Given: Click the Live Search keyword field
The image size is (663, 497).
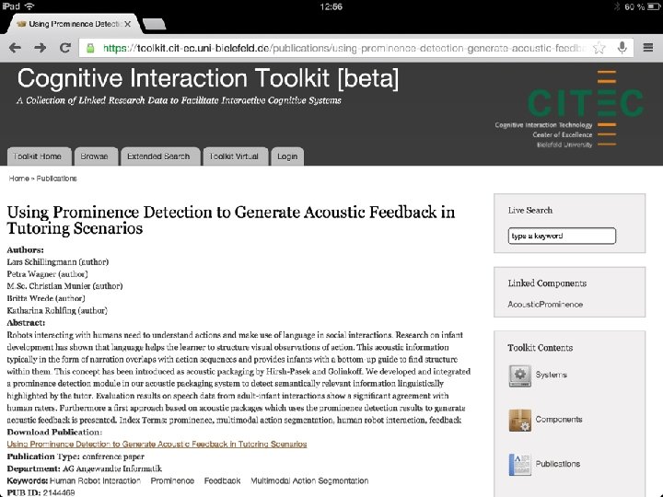Looking at the screenshot, I should (562, 236).
